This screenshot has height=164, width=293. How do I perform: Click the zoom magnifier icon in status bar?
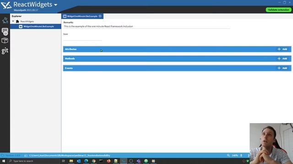[228, 155]
